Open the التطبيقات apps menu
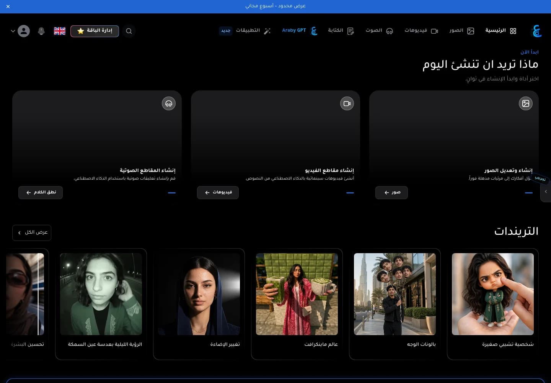The width and height of the screenshot is (551, 383). 253,31
